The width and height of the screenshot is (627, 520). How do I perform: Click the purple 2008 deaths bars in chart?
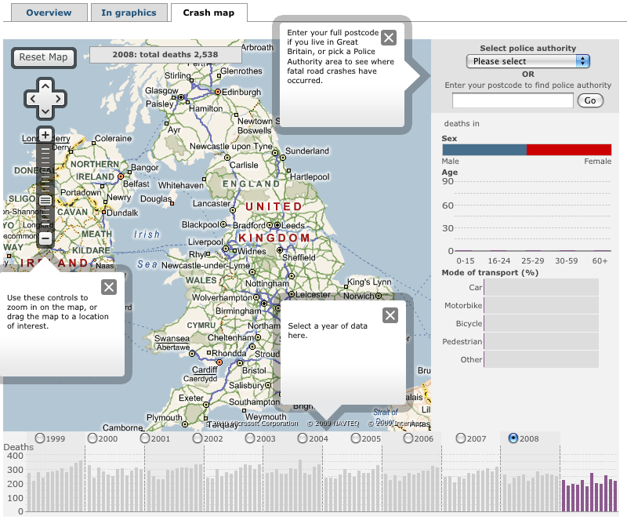click(x=589, y=493)
